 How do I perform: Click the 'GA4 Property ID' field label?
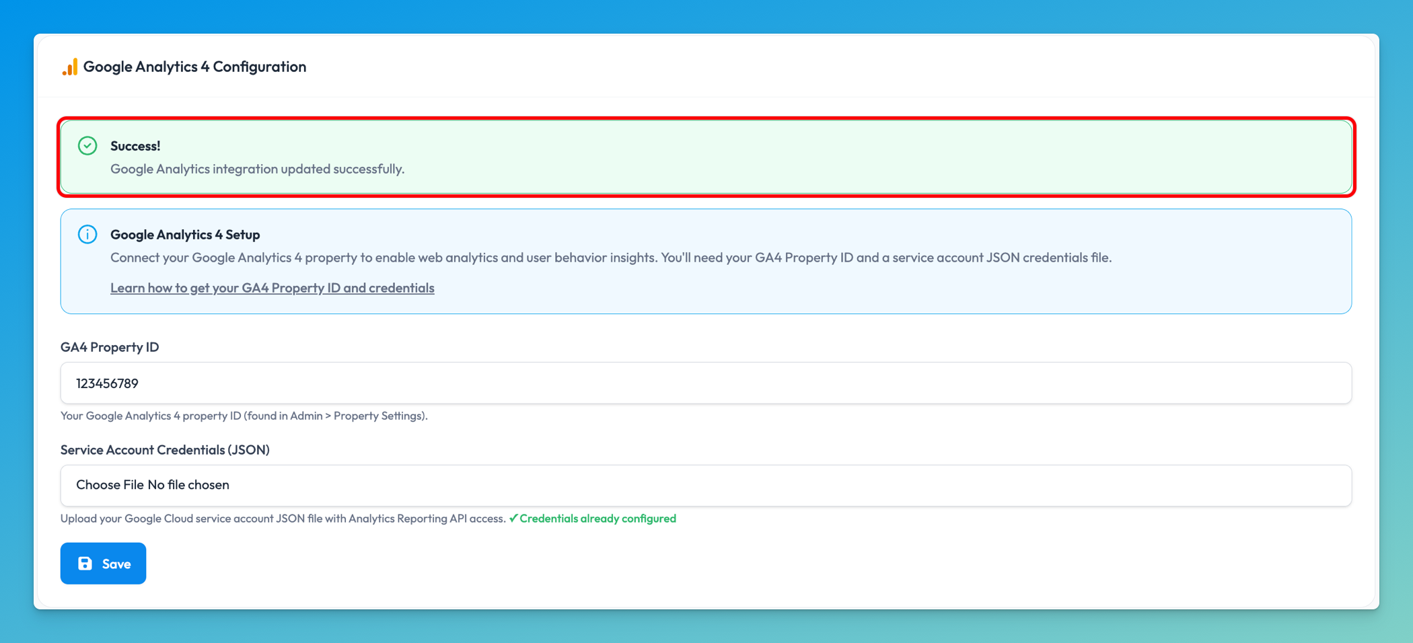pos(110,347)
